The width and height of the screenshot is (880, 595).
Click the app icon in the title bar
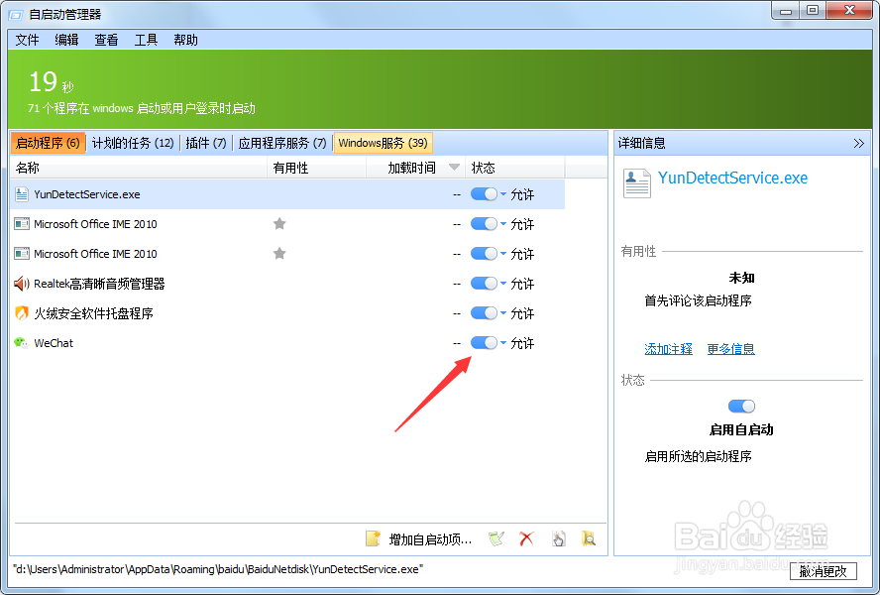pyautogui.click(x=15, y=15)
